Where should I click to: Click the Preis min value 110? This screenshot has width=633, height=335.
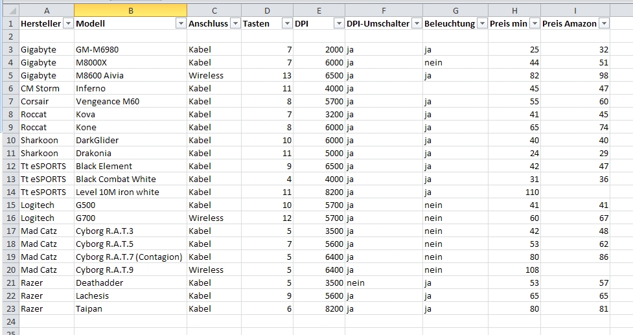click(514, 192)
